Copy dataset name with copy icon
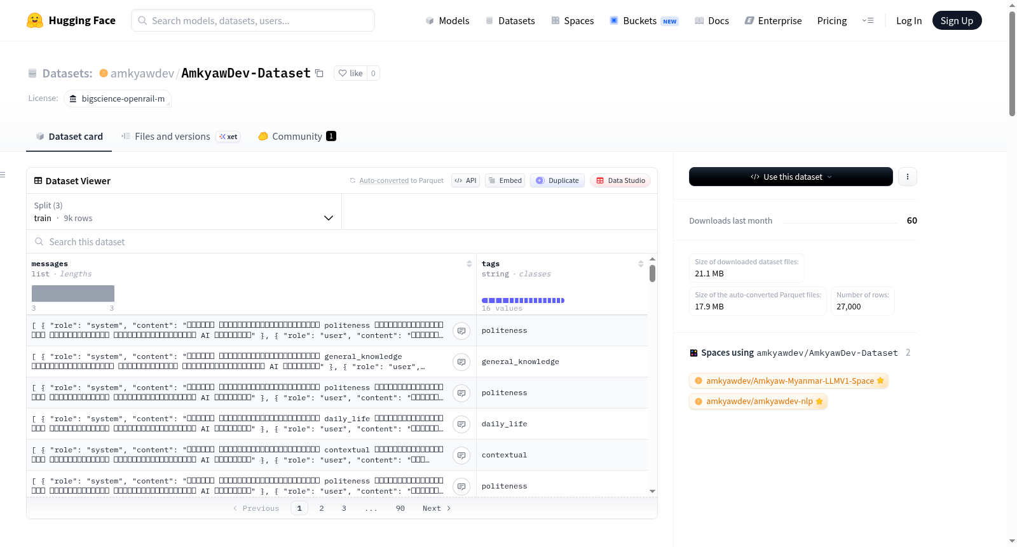 coord(319,73)
